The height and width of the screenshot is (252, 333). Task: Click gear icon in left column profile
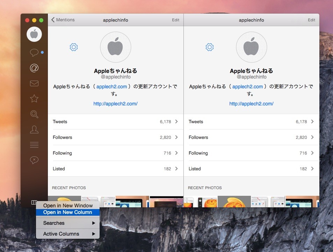pos(74,47)
